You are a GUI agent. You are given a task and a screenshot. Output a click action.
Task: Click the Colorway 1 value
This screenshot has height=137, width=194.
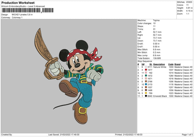(x=17, y=17)
